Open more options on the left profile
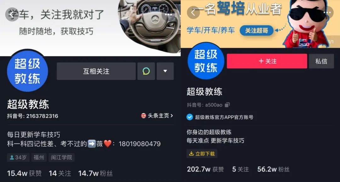This screenshot has width=340, height=182. coord(168,14)
